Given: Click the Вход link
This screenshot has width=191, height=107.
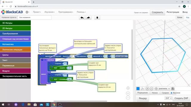Looking at the screenshot, I should pos(185,12).
